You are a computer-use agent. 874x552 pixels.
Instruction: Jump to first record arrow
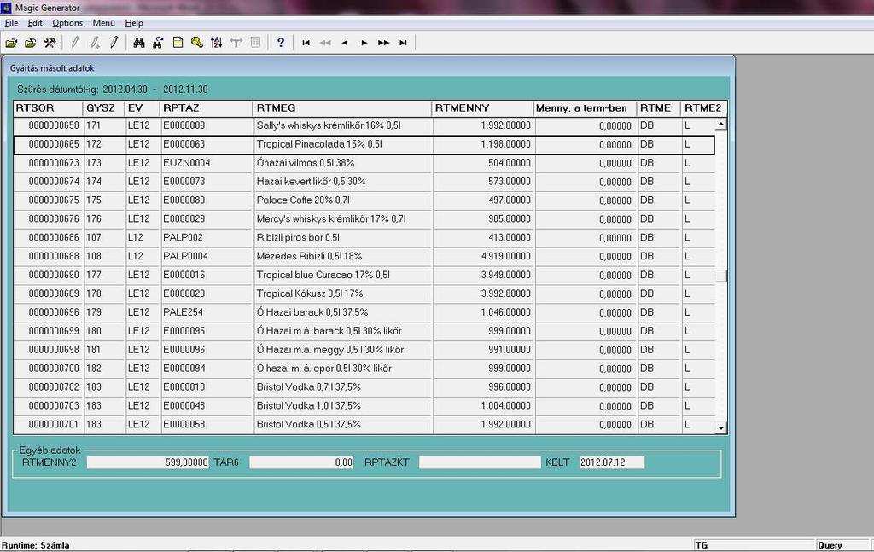coord(306,43)
